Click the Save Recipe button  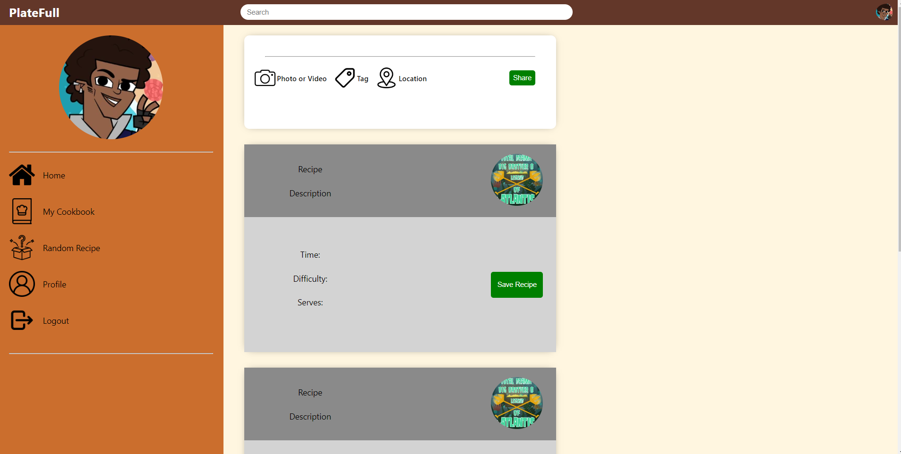(x=516, y=285)
